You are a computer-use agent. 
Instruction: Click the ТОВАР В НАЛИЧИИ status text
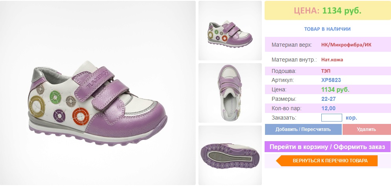click(328, 29)
